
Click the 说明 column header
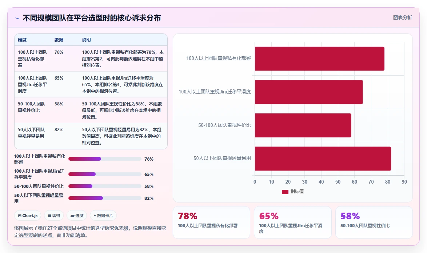86,40
